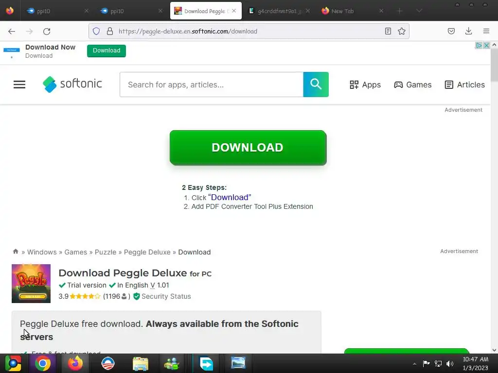Save page to Pocket

point(451,31)
